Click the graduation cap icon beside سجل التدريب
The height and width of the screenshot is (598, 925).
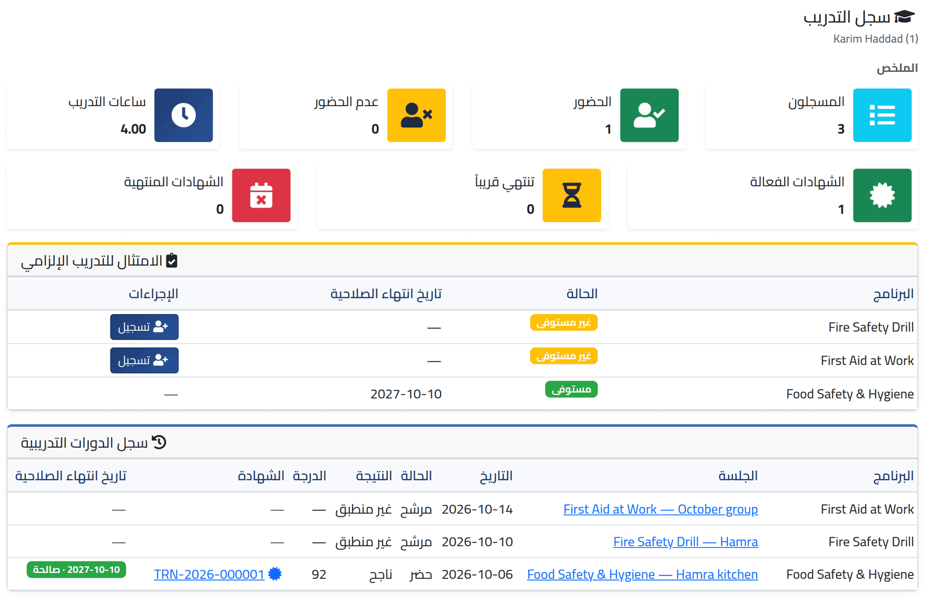905,17
